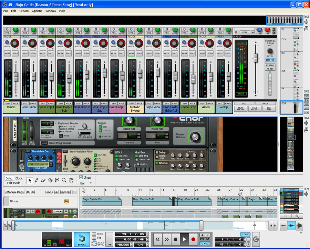Click the Dub new overdub button

pyautogui.click(x=202, y=235)
